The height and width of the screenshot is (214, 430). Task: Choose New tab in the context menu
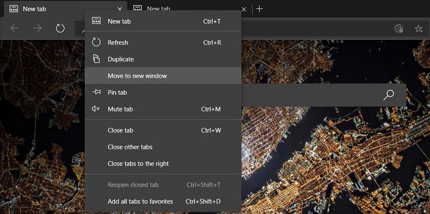[163, 21]
